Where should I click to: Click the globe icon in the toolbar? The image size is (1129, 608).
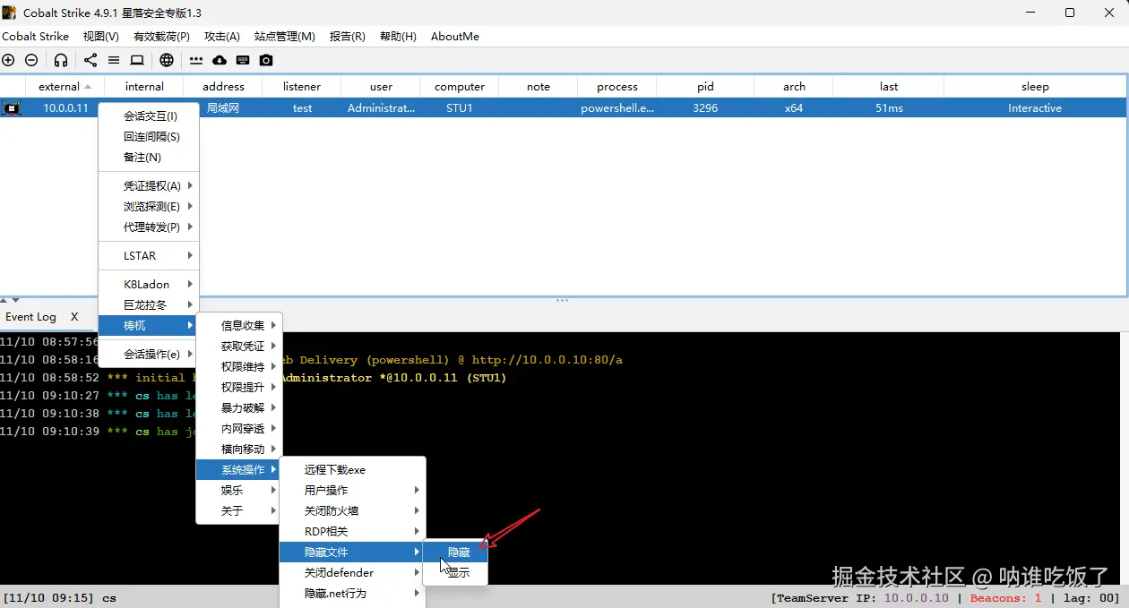pyautogui.click(x=167, y=60)
